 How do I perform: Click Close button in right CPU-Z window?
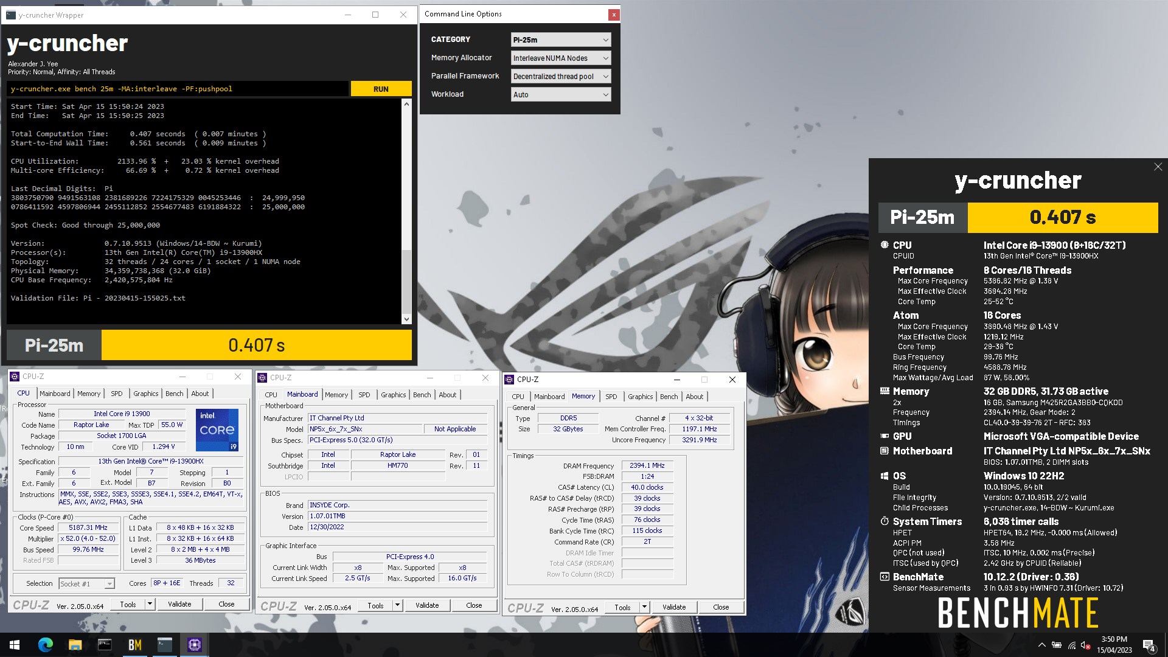point(721,607)
